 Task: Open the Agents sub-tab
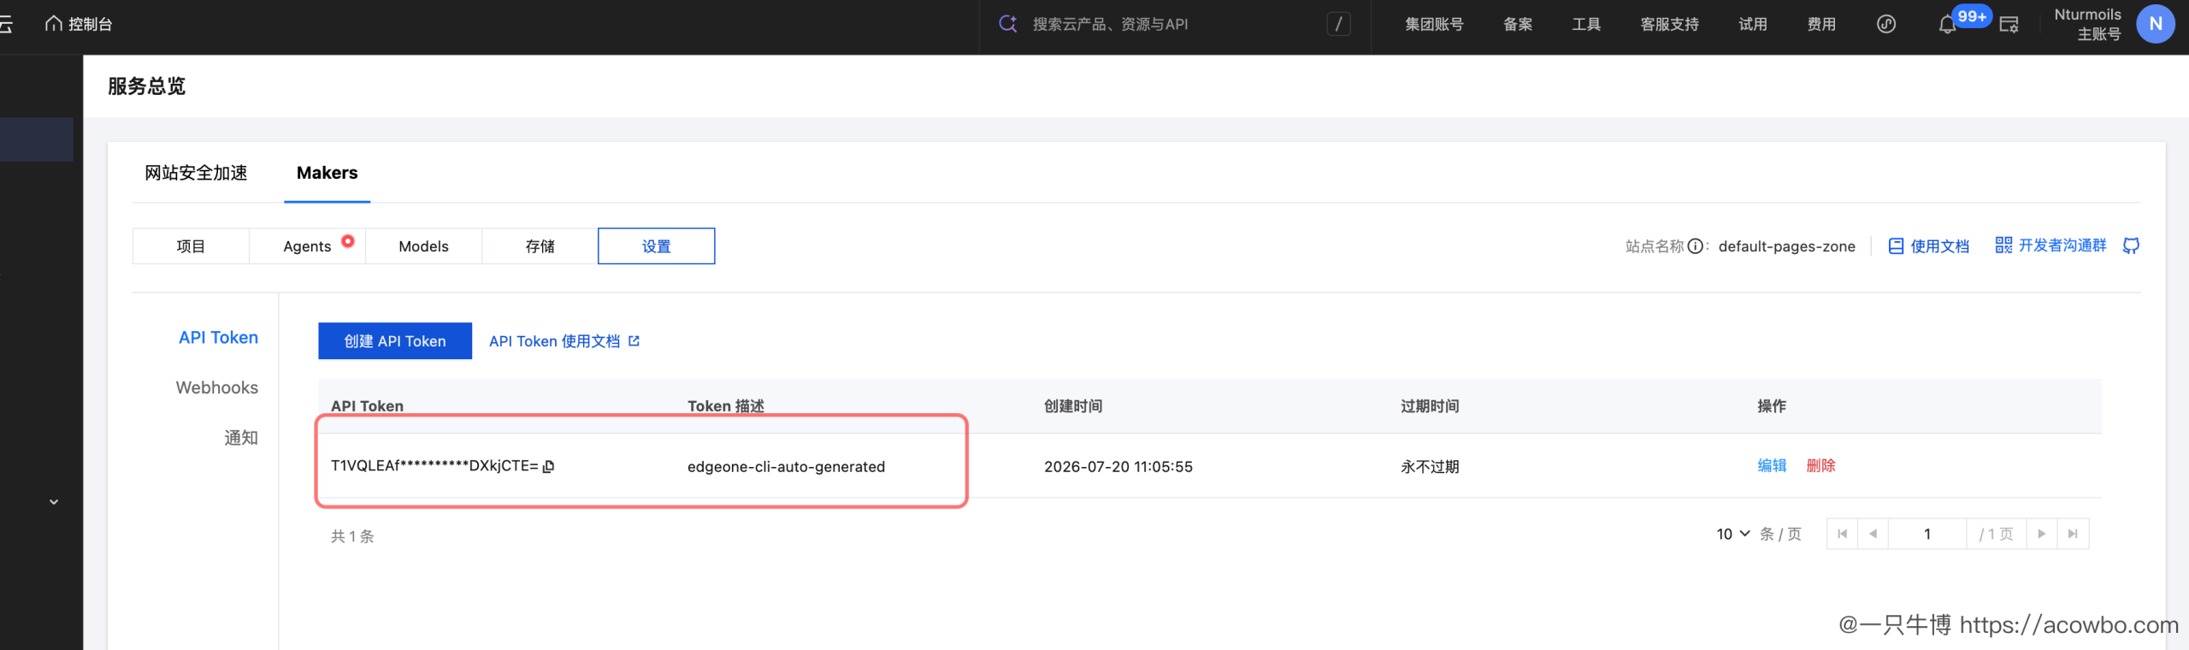point(307,246)
